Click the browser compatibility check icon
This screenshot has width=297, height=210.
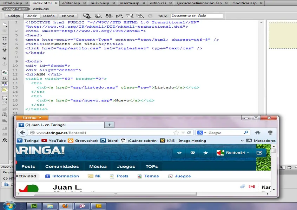(x=130, y=16)
